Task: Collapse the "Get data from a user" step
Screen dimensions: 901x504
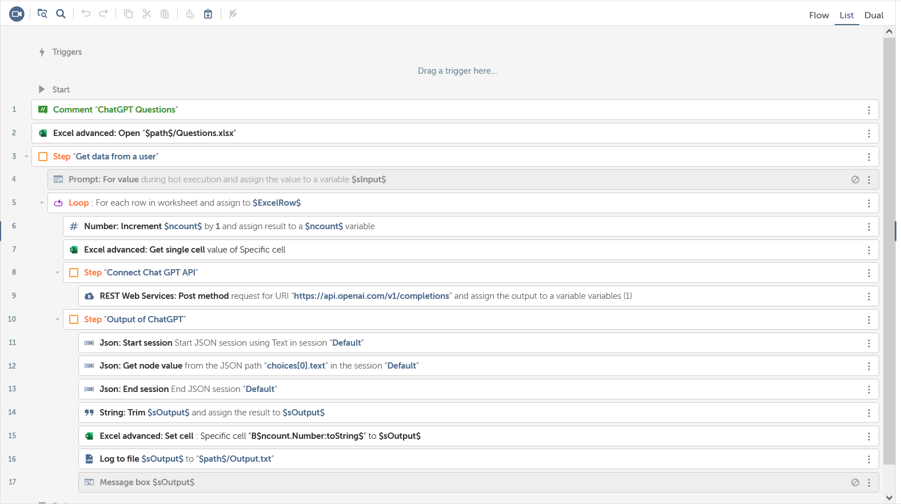Action: 26,157
